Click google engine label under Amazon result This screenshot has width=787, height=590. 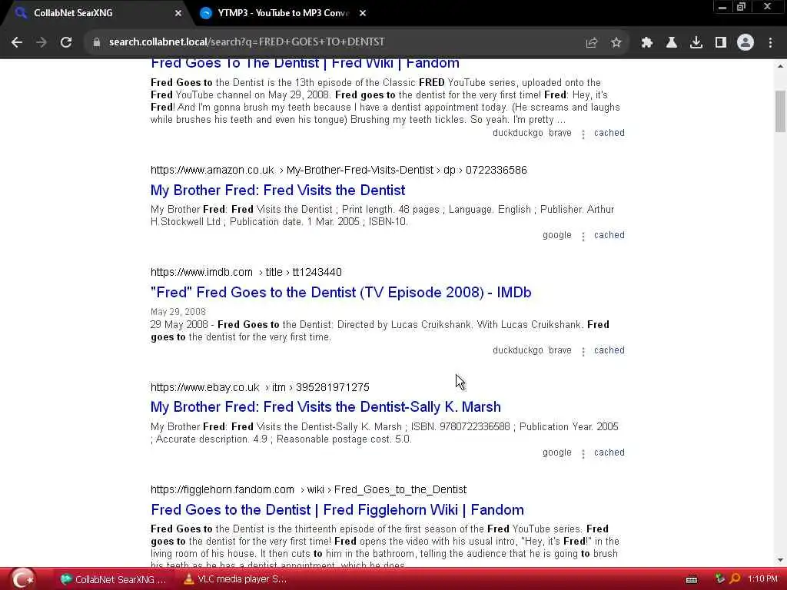point(557,235)
